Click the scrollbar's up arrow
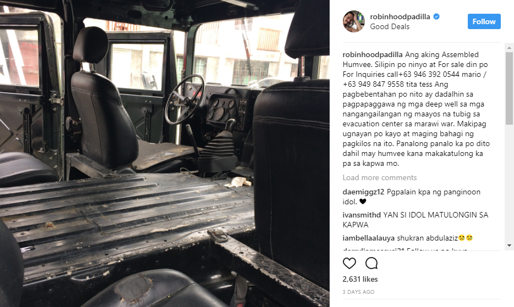The height and width of the screenshot is (307, 514). pyautogui.click(x=509, y=48)
